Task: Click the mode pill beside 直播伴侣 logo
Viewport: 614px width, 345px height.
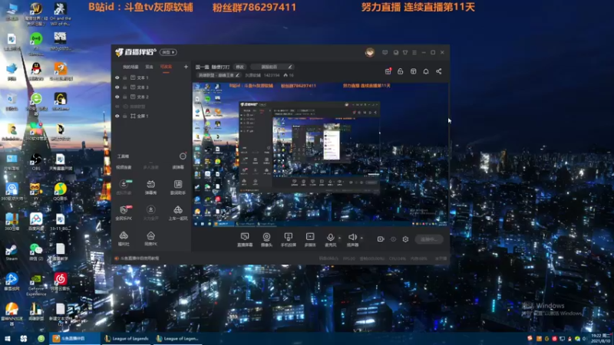Action: (168, 52)
